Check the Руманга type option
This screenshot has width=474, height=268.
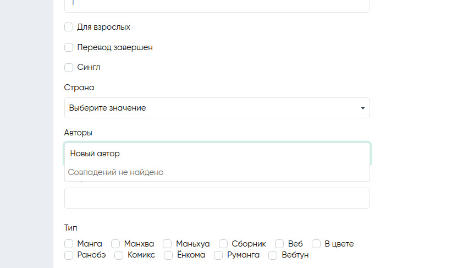[218, 255]
